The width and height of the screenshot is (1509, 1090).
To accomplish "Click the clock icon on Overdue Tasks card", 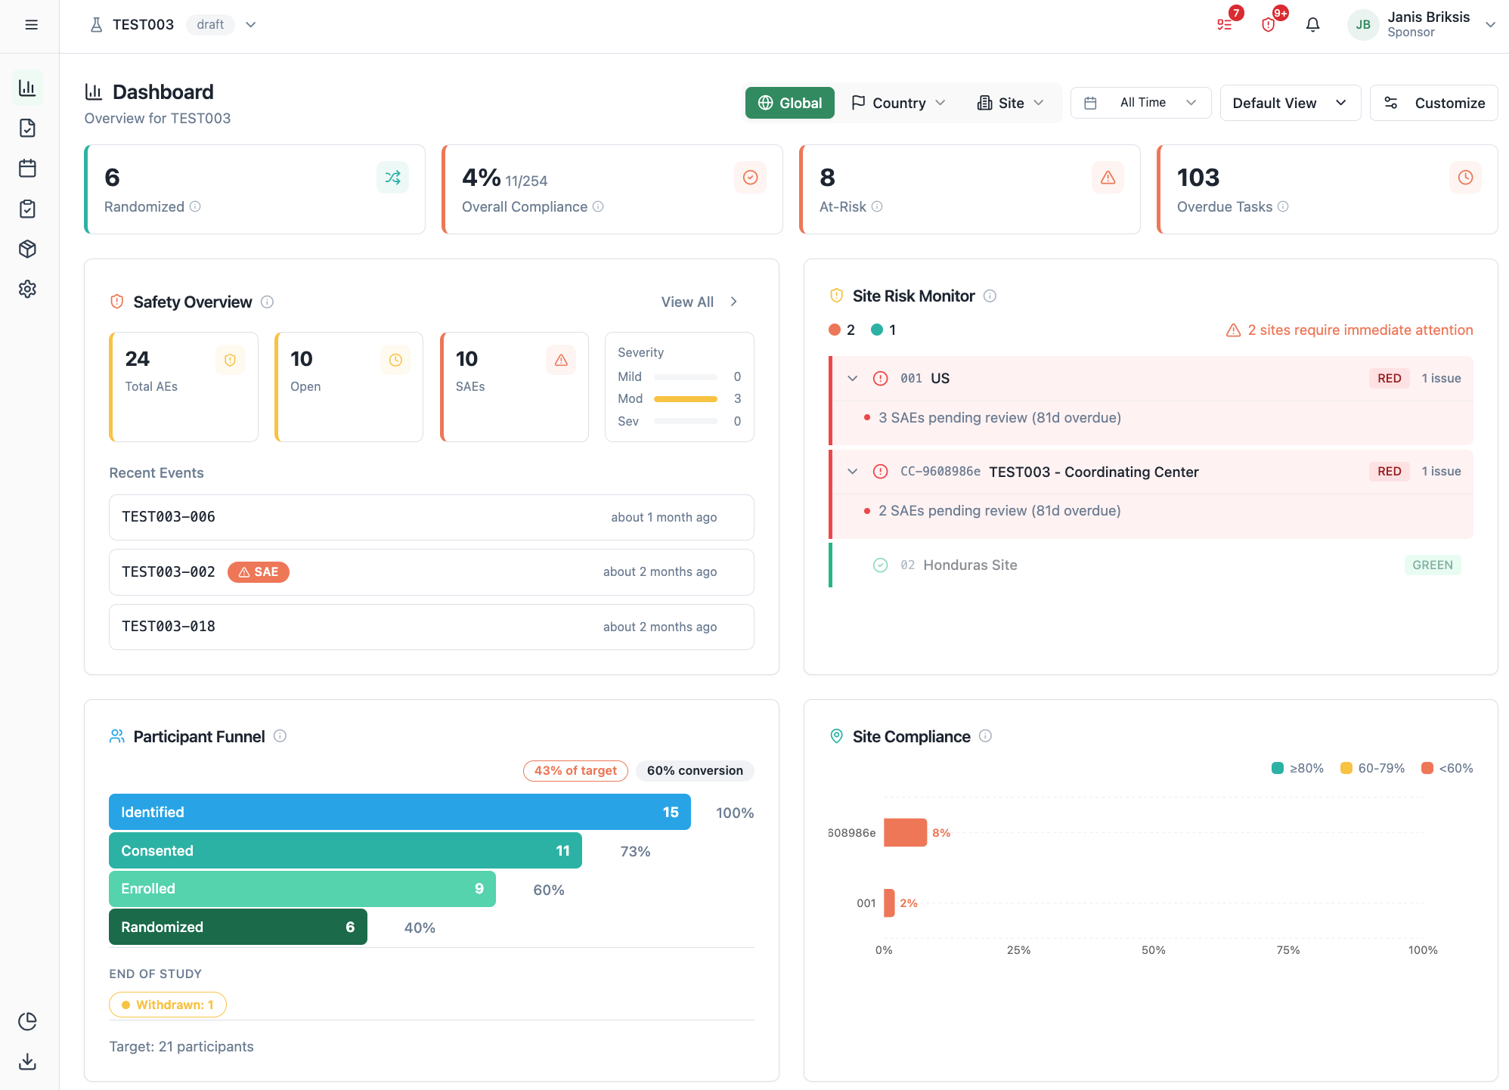I will (1466, 178).
